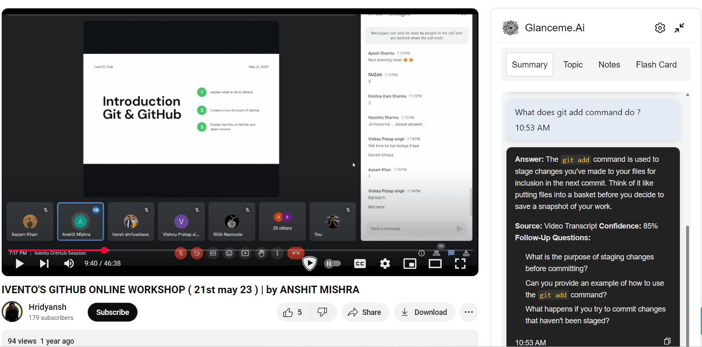
Task: Skip to the next video
Action: tap(44, 264)
